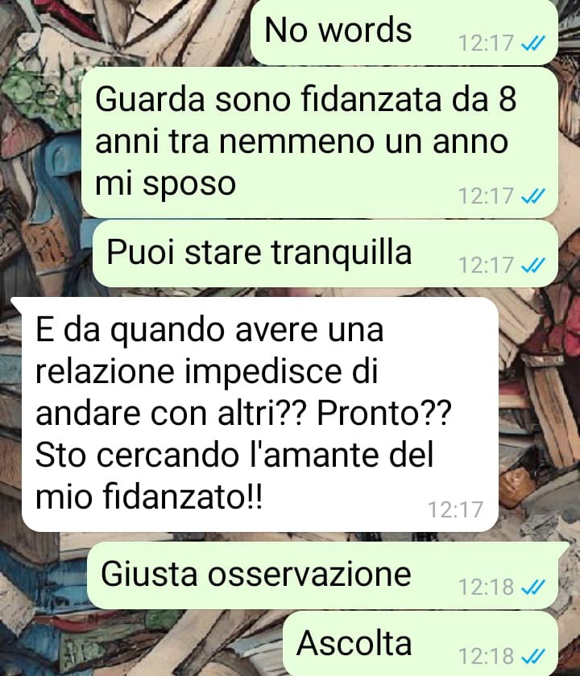Click the 12:17 timestamp on received message

coord(455,509)
